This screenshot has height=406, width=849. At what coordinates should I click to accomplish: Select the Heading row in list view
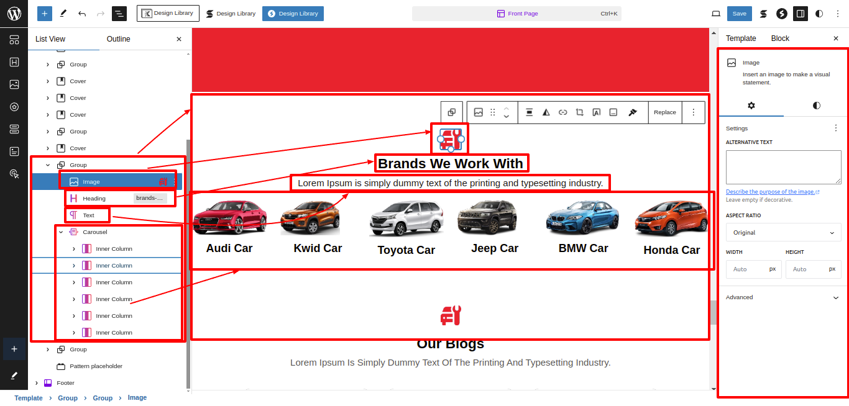[106, 199]
